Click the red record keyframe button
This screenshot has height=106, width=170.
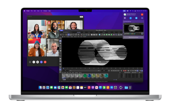pos(124,71)
